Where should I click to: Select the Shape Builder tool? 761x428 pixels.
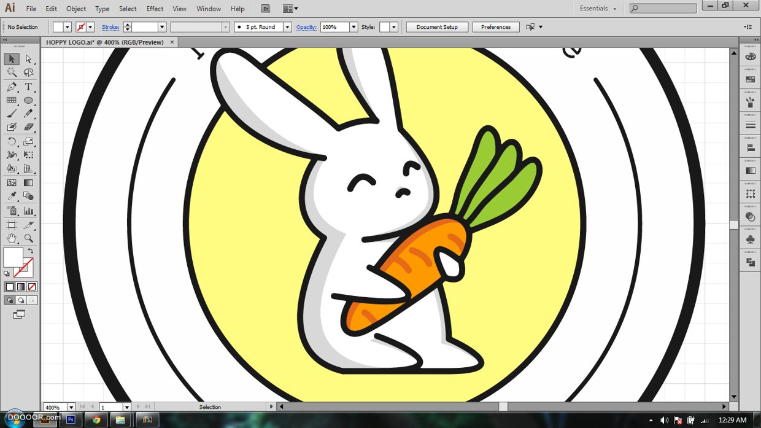click(x=12, y=168)
